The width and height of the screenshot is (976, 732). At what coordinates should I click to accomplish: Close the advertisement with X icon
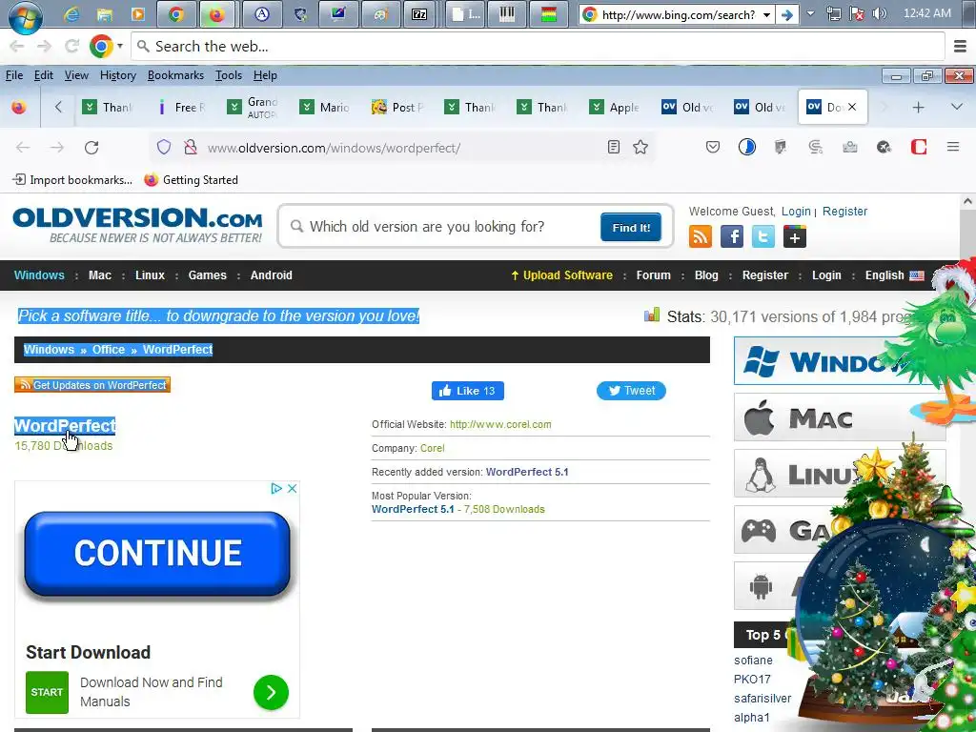tap(292, 489)
